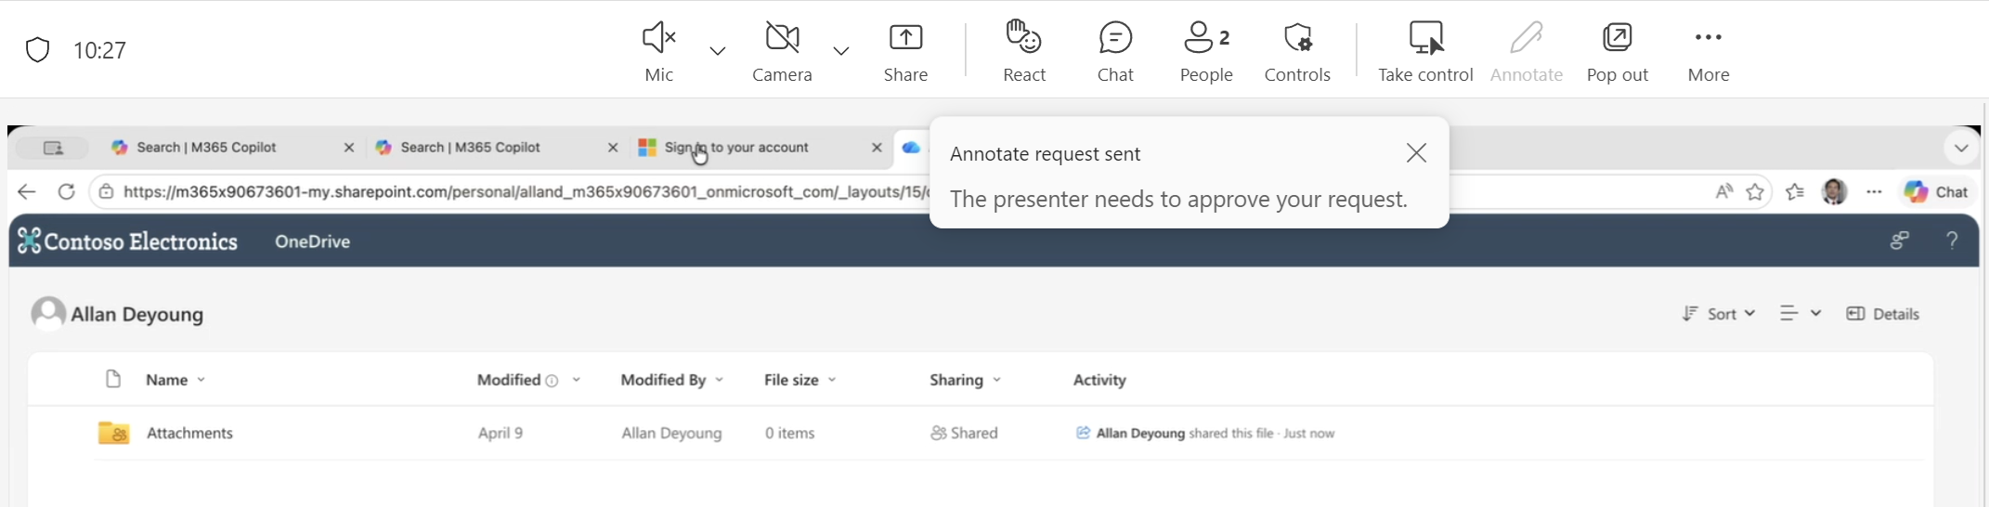This screenshot has height=507, width=1989.
Task: Click the shield security icon
Action: tap(37, 50)
